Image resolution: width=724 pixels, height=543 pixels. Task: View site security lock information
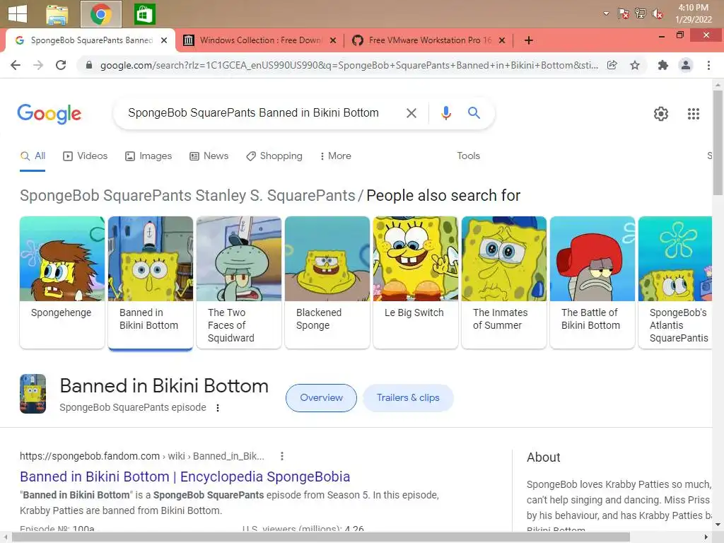click(88, 65)
